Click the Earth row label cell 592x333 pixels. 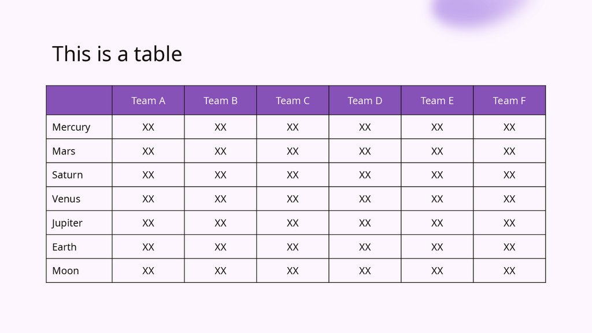point(64,247)
